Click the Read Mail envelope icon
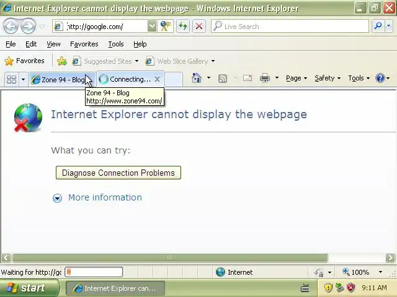Viewport: 397px width, 297px height. [x=248, y=78]
